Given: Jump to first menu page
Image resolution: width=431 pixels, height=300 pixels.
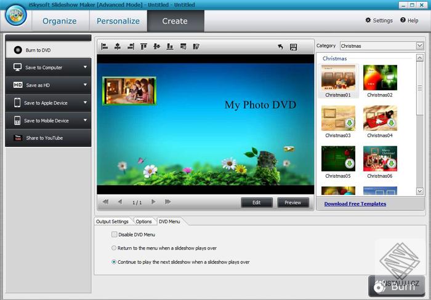Looking at the screenshot, I should (x=105, y=202).
